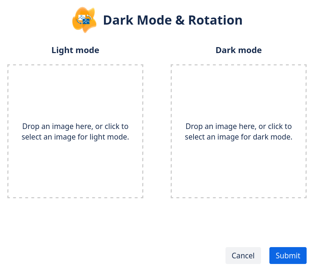This screenshot has width=314, height=271.
Task: Click "select an image for light mode" text
Action: pyautogui.click(x=75, y=137)
